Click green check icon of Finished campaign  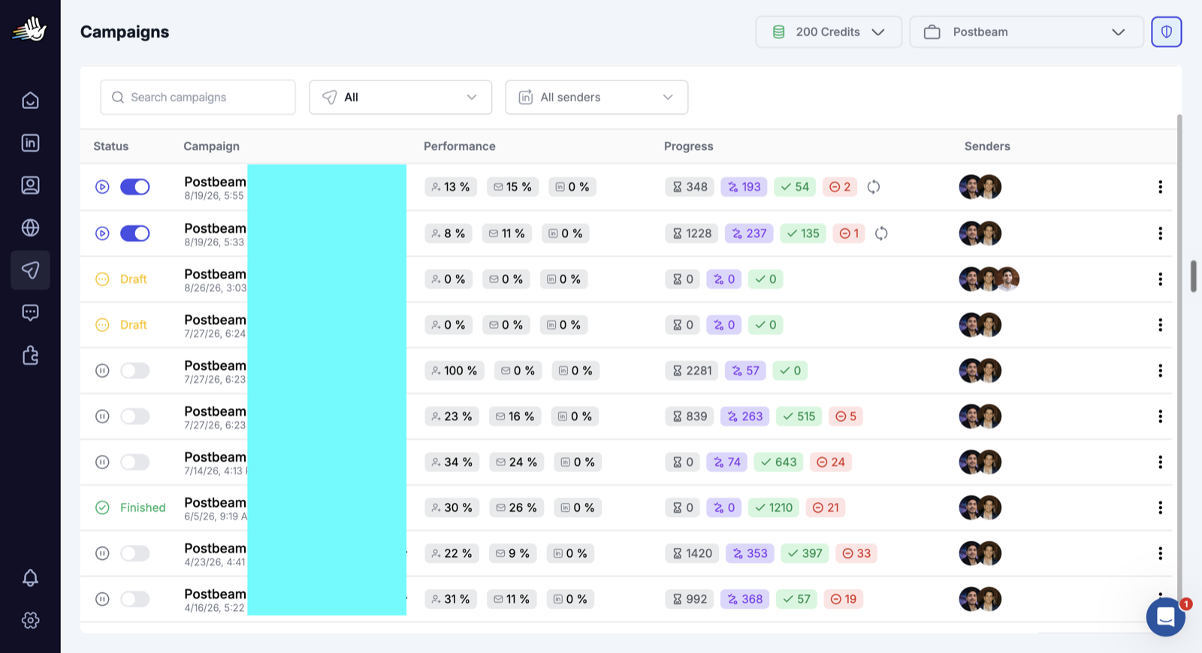[102, 508]
